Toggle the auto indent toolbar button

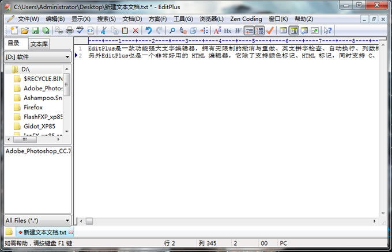click(249, 30)
